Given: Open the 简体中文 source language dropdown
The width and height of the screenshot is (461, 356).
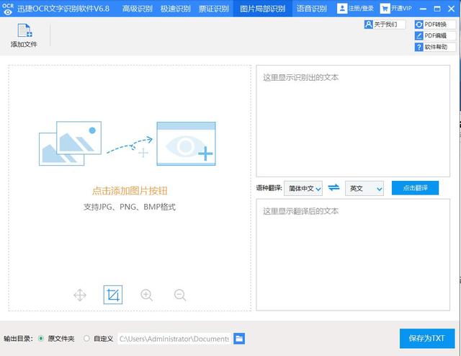Looking at the screenshot, I should pos(303,188).
